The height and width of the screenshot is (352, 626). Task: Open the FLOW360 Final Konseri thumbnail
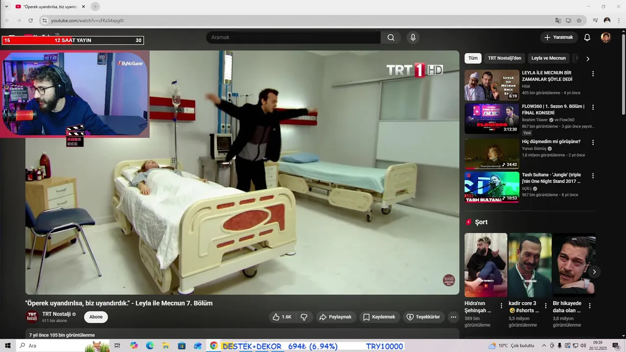492,118
